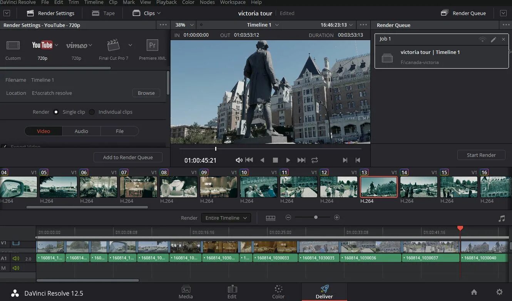Open the Color page
The width and height of the screenshot is (512, 301).
(x=278, y=292)
